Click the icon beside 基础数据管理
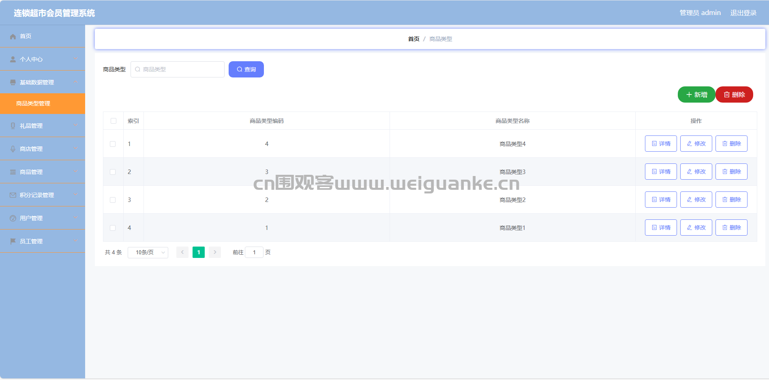769x380 pixels. tap(13, 83)
